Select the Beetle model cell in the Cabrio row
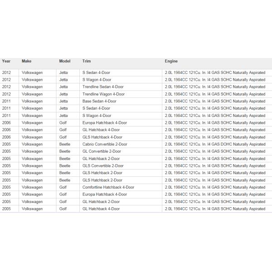Viewport: 272px width, 272px height. (x=65, y=144)
